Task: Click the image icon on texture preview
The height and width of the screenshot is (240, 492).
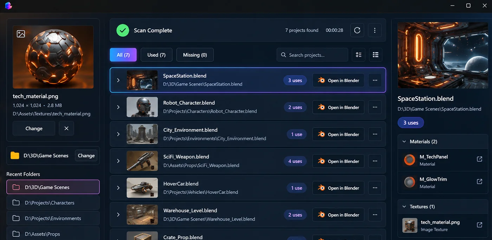Action: pos(21,34)
